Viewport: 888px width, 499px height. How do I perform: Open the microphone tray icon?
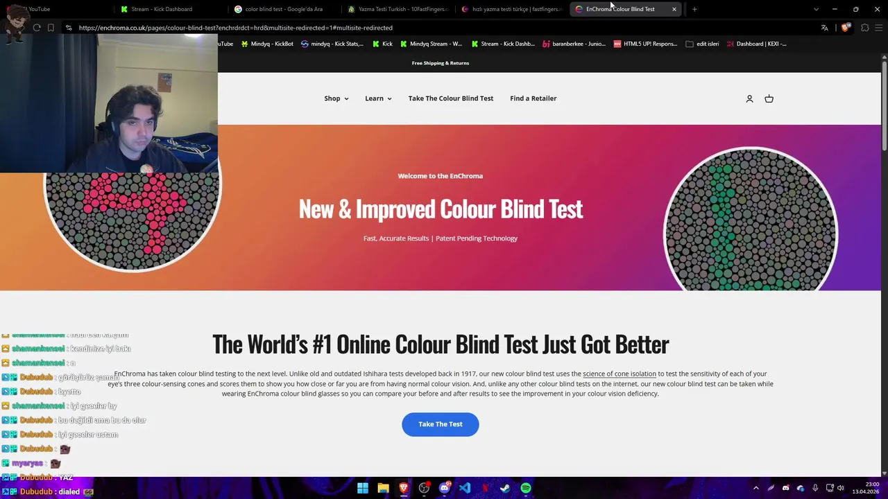point(815,489)
